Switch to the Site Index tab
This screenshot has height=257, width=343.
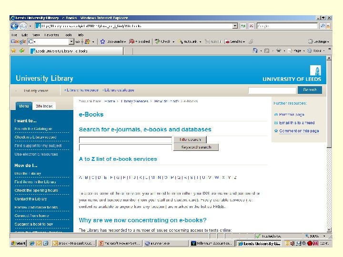[44, 106]
